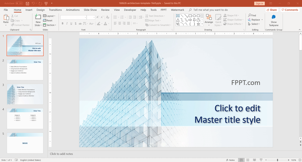
Task: Select slide 3 thumbnail in the panel
Action: pyautogui.click(x=25, y=94)
